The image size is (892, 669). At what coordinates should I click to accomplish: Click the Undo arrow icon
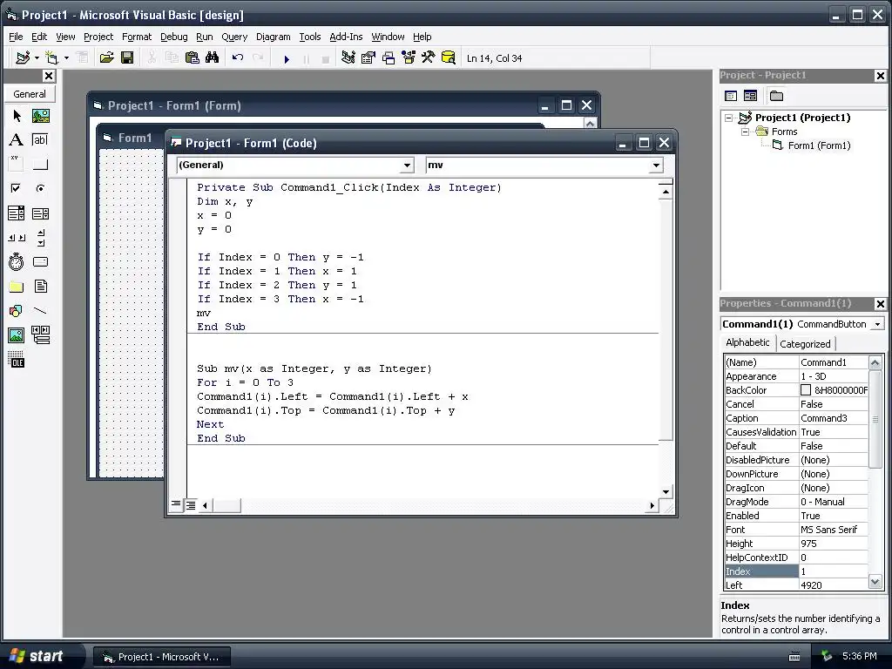238,58
